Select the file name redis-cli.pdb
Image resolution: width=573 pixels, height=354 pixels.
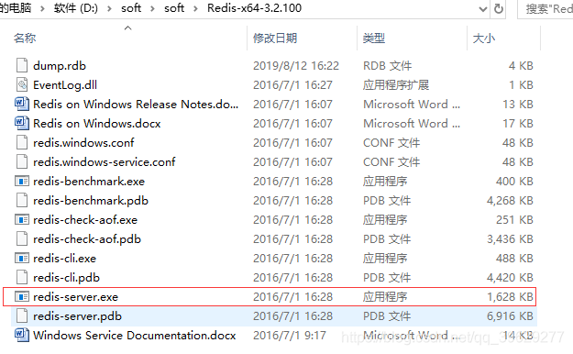tap(67, 278)
